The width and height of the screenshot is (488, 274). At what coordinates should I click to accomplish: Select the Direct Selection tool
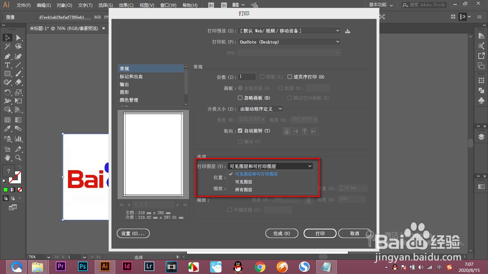click(19, 37)
